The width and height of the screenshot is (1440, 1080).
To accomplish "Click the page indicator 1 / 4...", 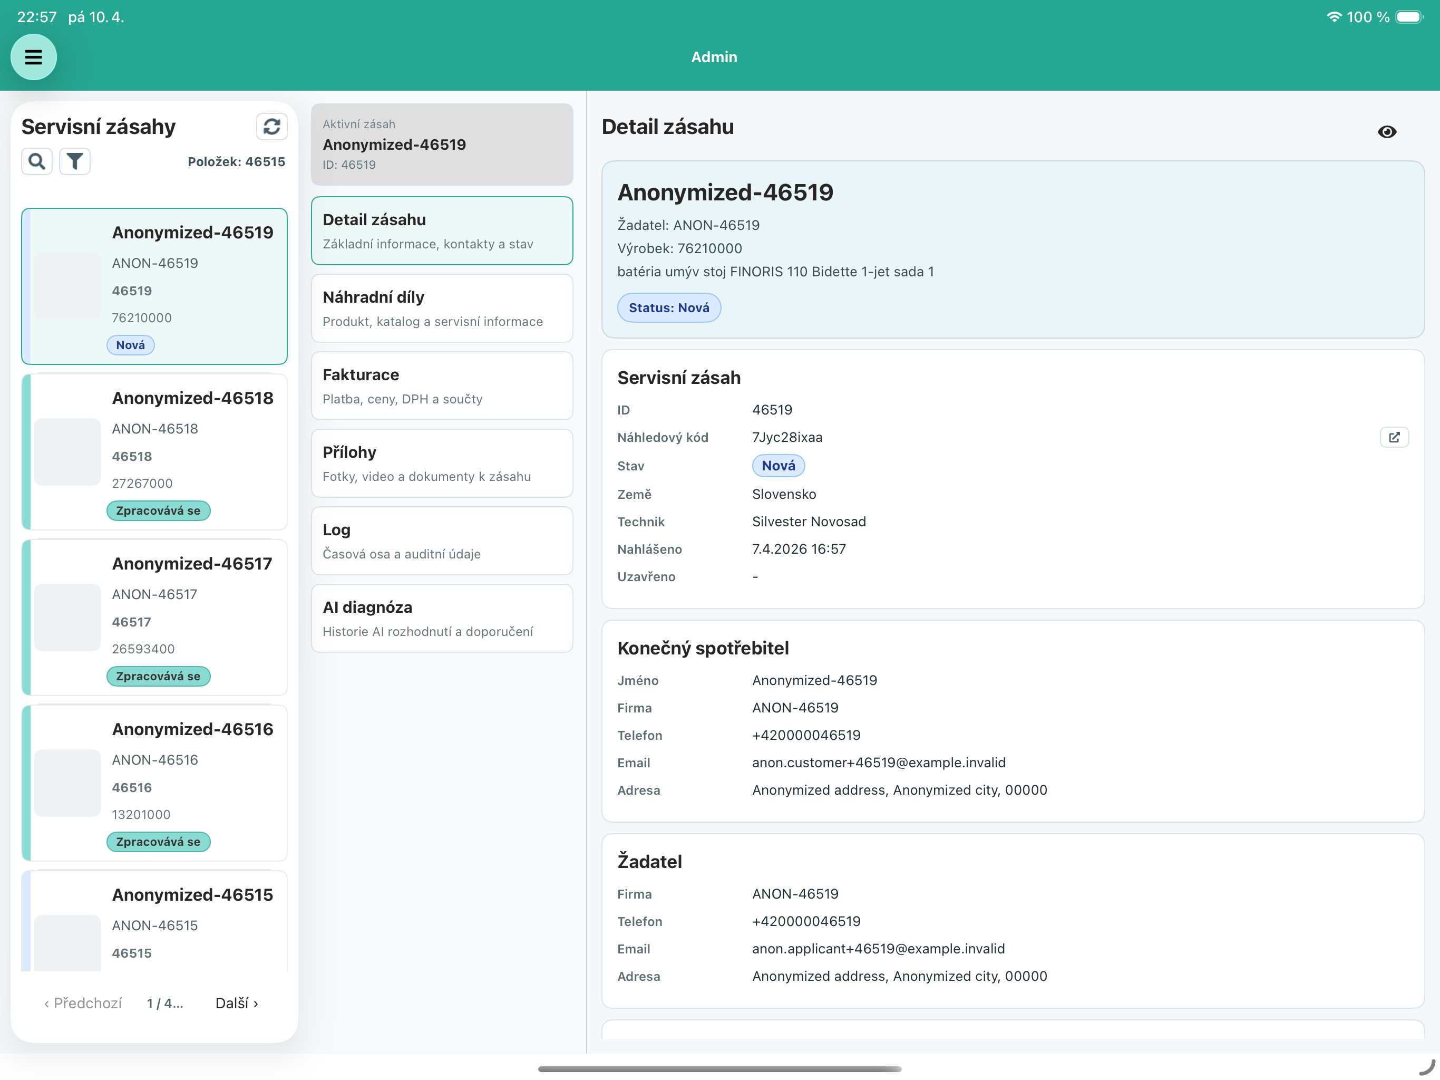I will coord(164,1003).
